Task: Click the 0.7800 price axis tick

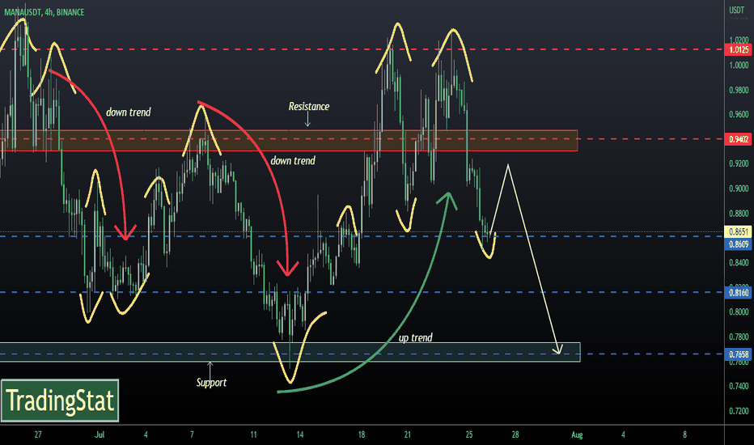Action: coord(739,337)
